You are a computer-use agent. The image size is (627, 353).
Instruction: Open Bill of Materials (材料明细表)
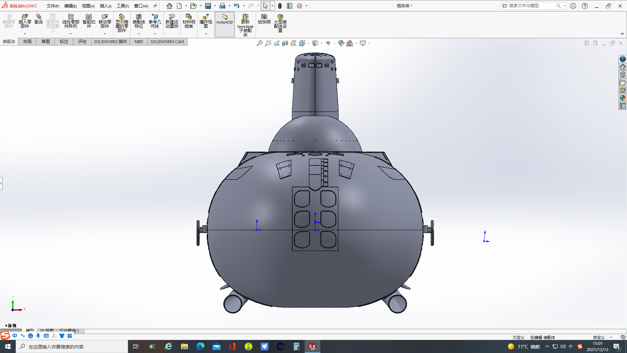click(x=188, y=21)
